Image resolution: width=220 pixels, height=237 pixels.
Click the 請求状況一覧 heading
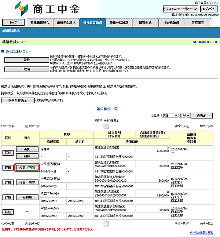coord(107,109)
